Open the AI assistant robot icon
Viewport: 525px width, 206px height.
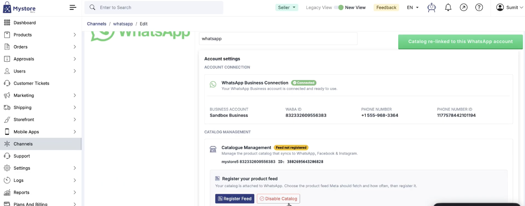point(432,7)
